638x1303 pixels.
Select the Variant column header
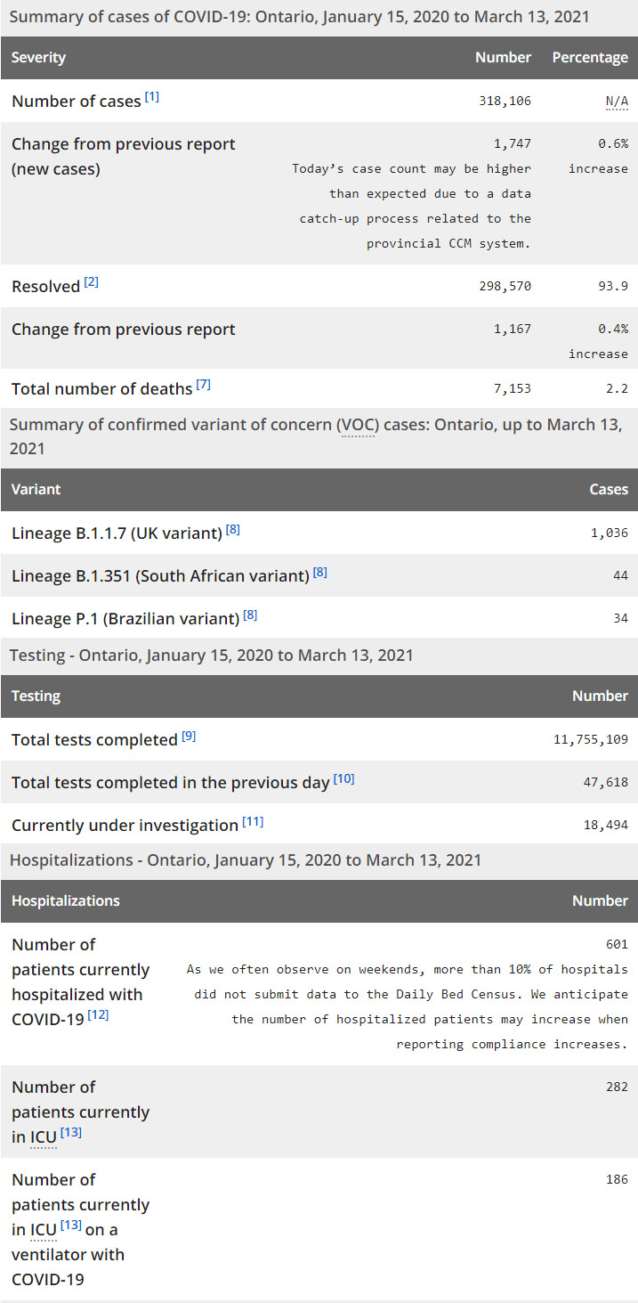point(36,489)
